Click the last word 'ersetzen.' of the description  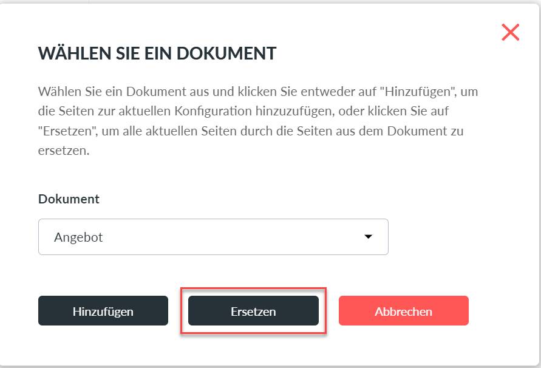tap(64, 151)
